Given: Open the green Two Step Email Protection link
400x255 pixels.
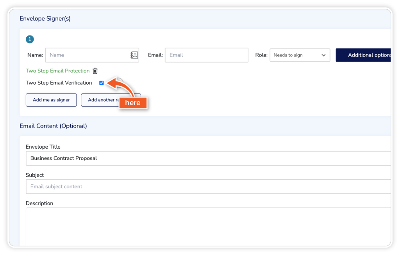Looking at the screenshot, I should [57, 71].
